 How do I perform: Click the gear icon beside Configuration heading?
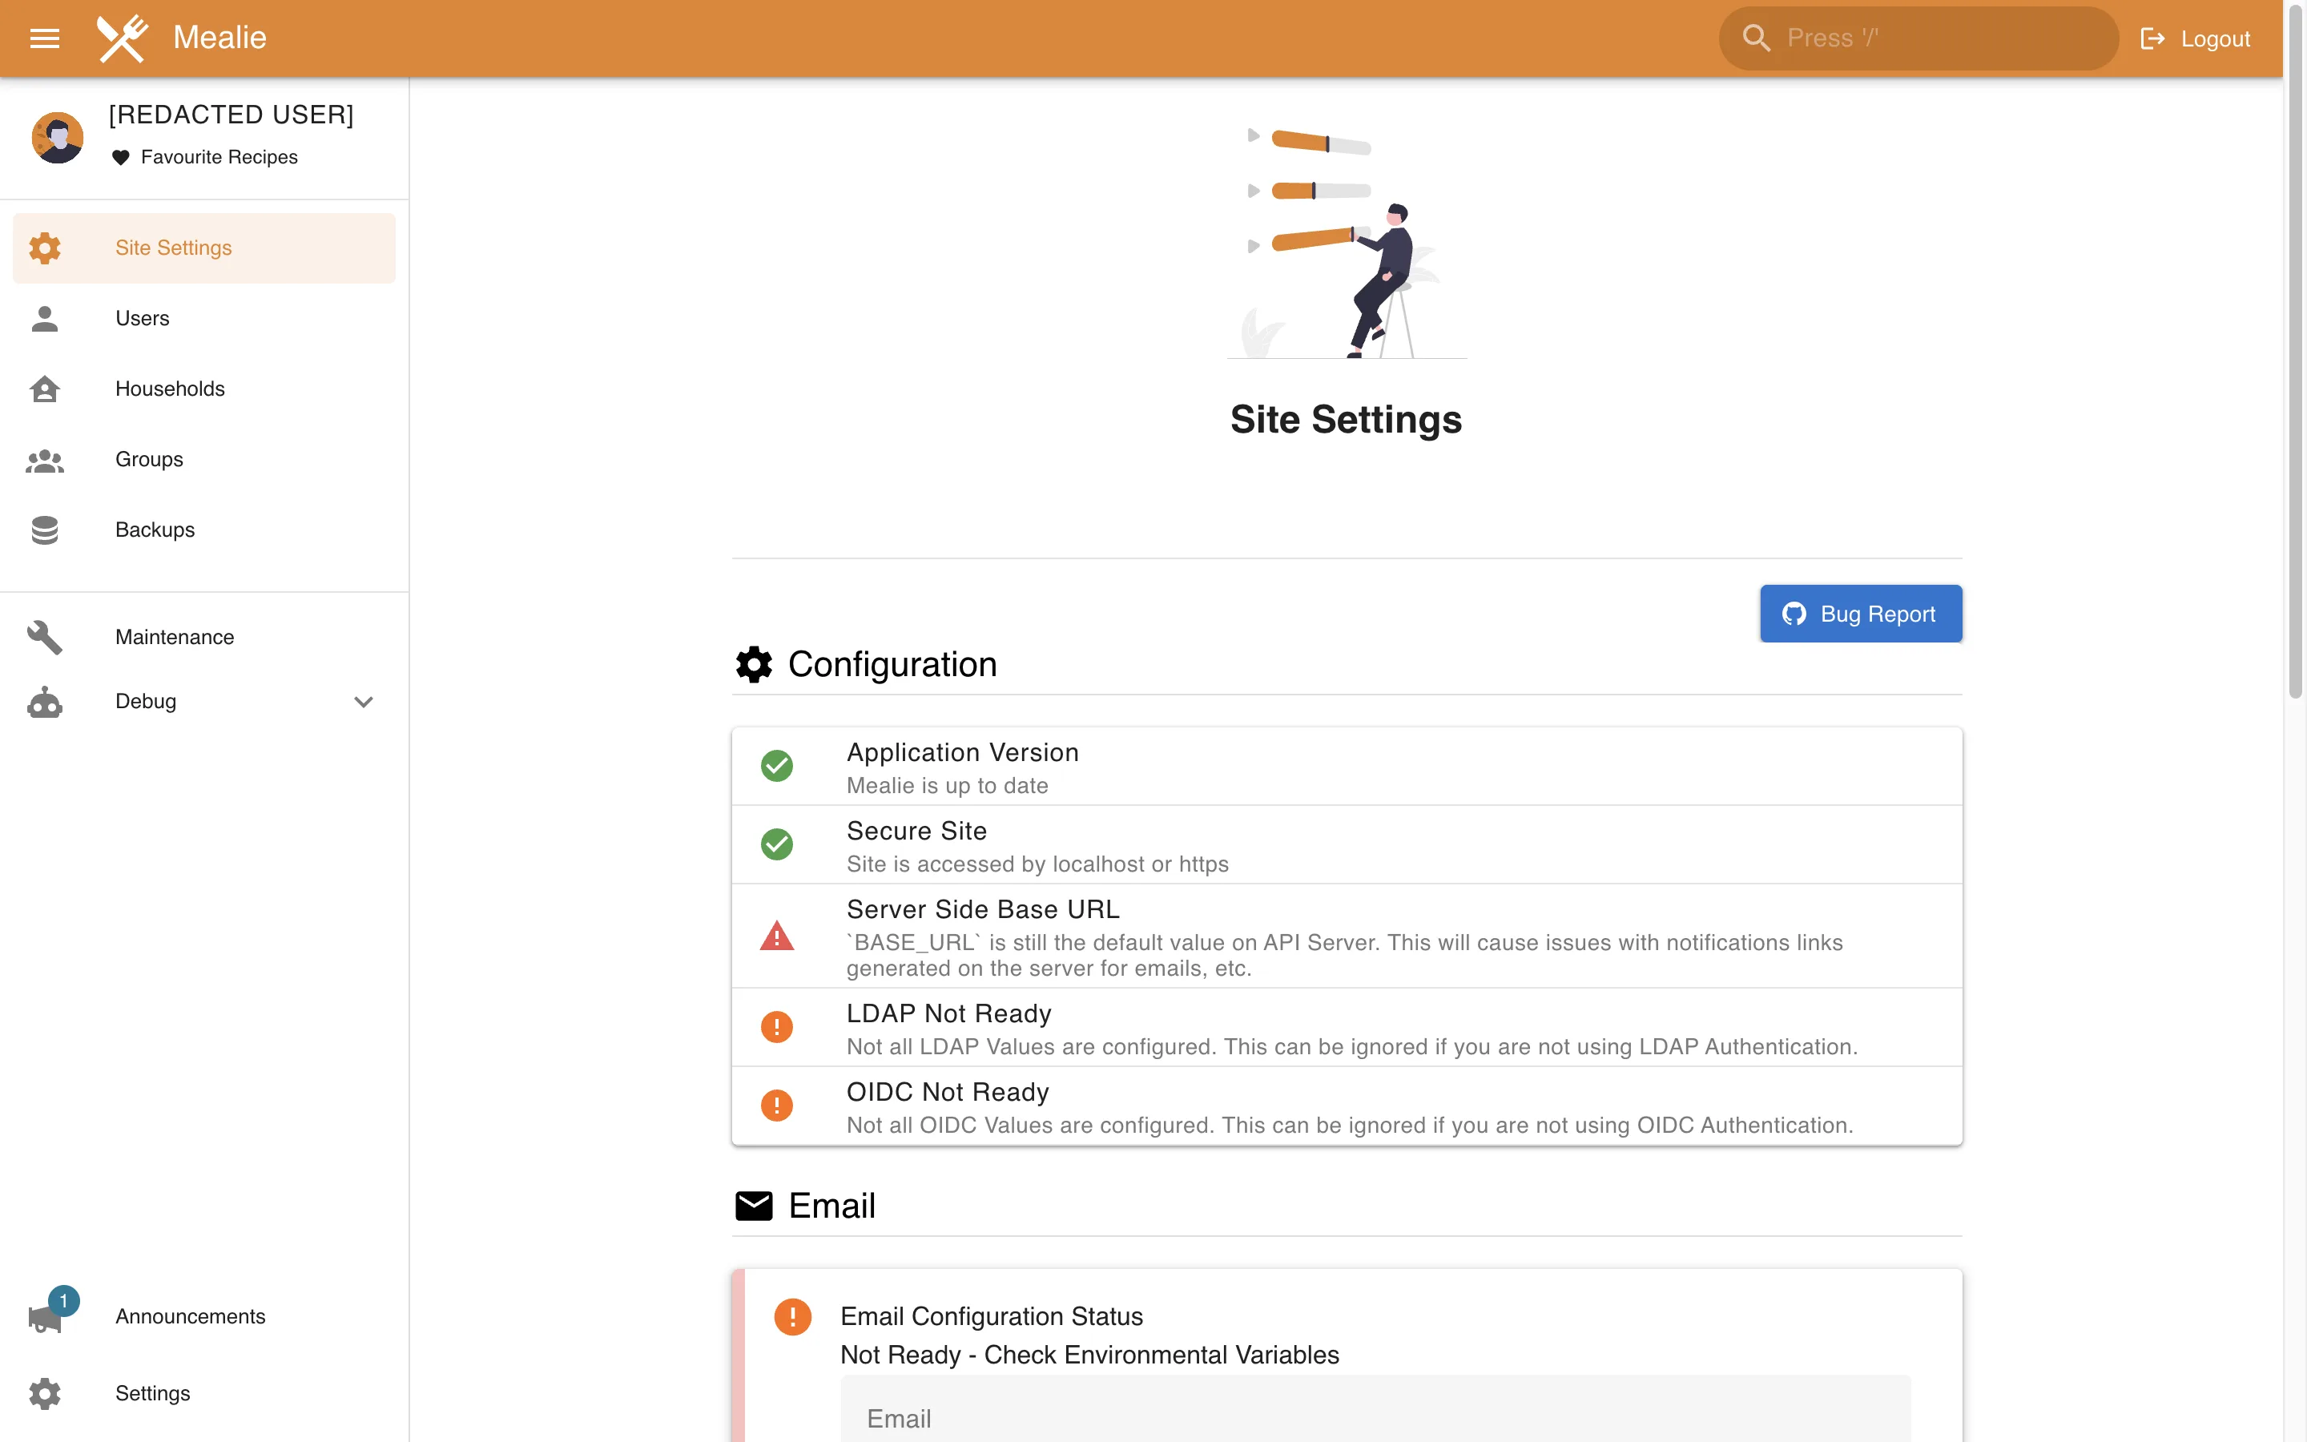click(753, 665)
